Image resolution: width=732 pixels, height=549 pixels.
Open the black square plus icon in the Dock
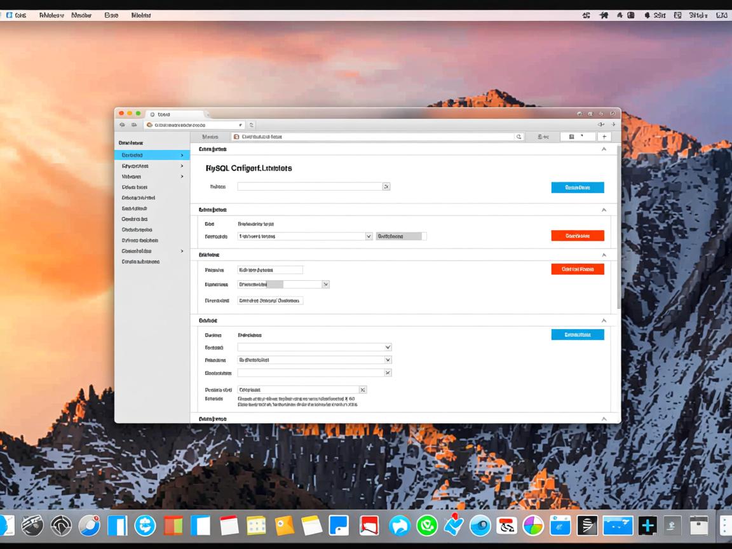pyautogui.click(x=647, y=525)
